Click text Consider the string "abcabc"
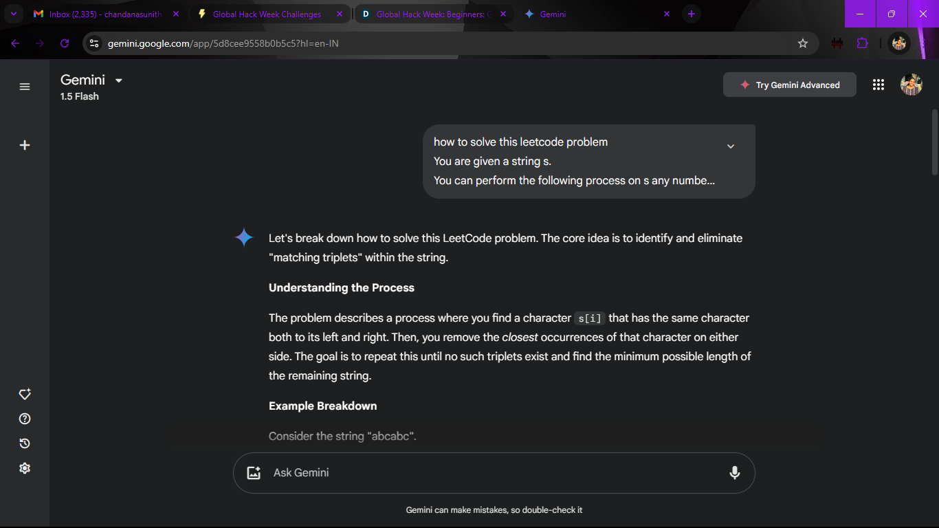939x528 pixels. (342, 437)
